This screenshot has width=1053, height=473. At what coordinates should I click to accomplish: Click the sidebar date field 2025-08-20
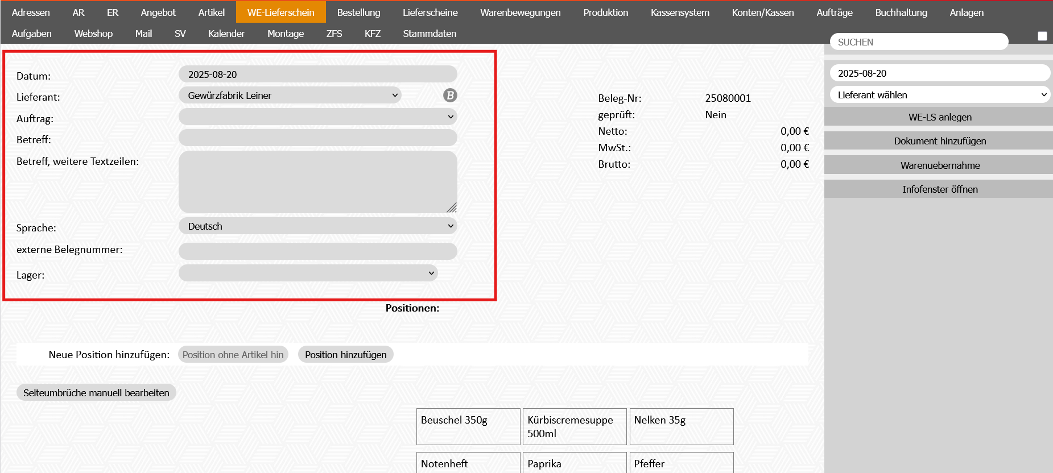click(940, 73)
